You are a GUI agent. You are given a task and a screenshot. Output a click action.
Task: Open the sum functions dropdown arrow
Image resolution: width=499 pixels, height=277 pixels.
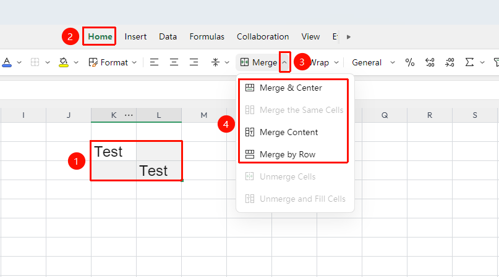pos(482,62)
